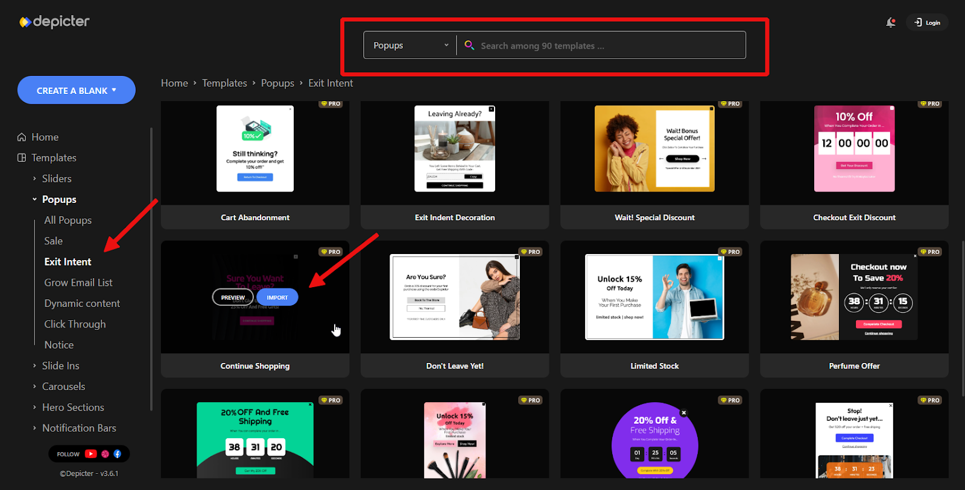Open Don't Leave Yet! template thumbnail

coord(455,297)
